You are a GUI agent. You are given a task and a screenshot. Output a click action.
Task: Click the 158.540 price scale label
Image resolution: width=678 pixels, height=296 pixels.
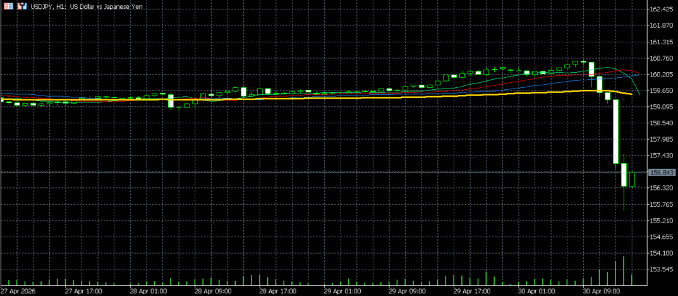point(662,123)
